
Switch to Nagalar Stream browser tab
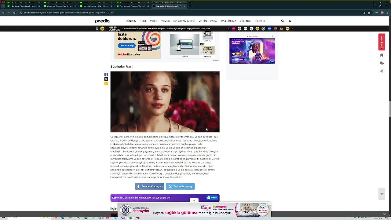coord(96,6)
